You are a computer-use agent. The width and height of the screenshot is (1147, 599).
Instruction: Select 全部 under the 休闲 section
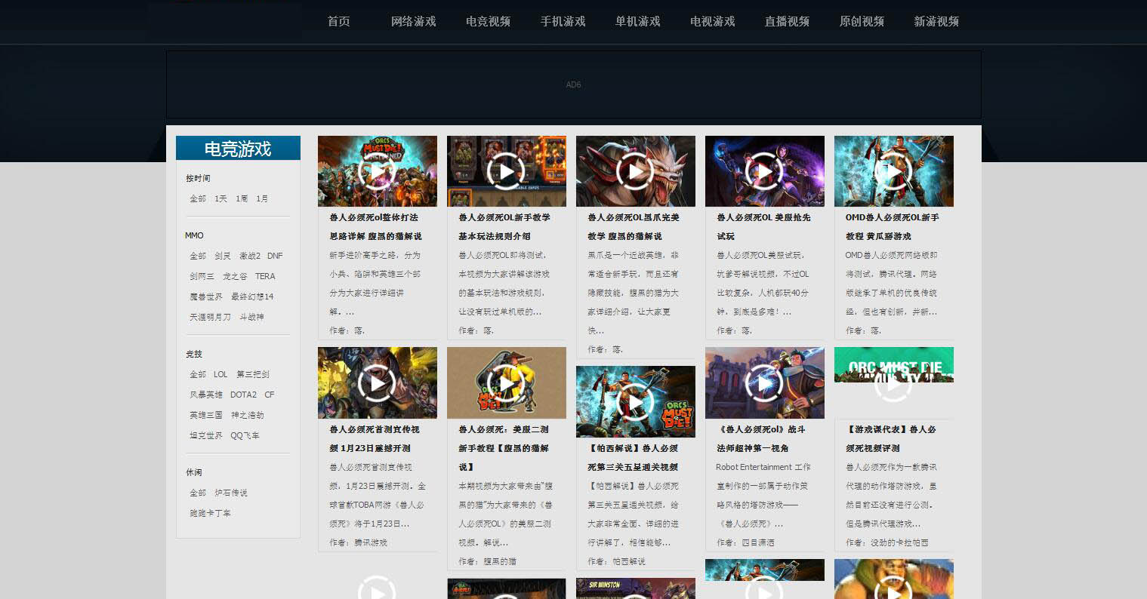tap(198, 493)
